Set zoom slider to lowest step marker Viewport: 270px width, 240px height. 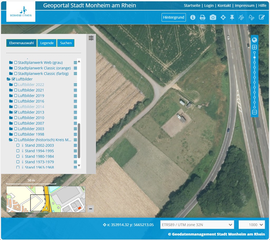click(254, 107)
